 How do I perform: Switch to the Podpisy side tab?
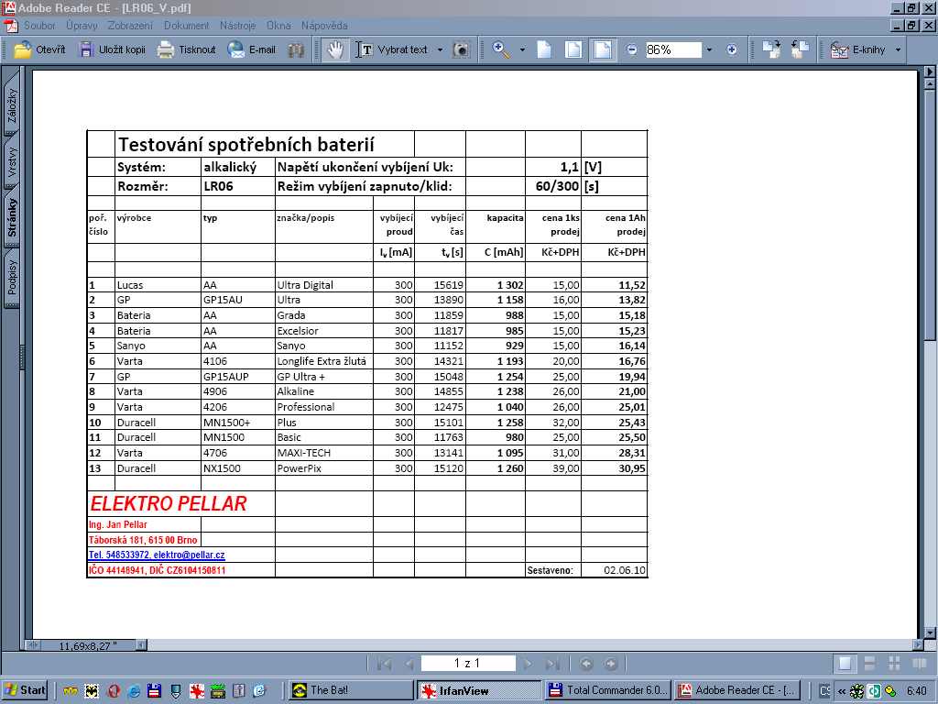pos(11,277)
